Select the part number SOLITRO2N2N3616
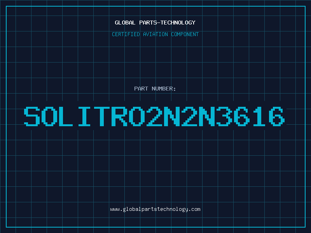This screenshot has width=311, height=233. point(154,116)
